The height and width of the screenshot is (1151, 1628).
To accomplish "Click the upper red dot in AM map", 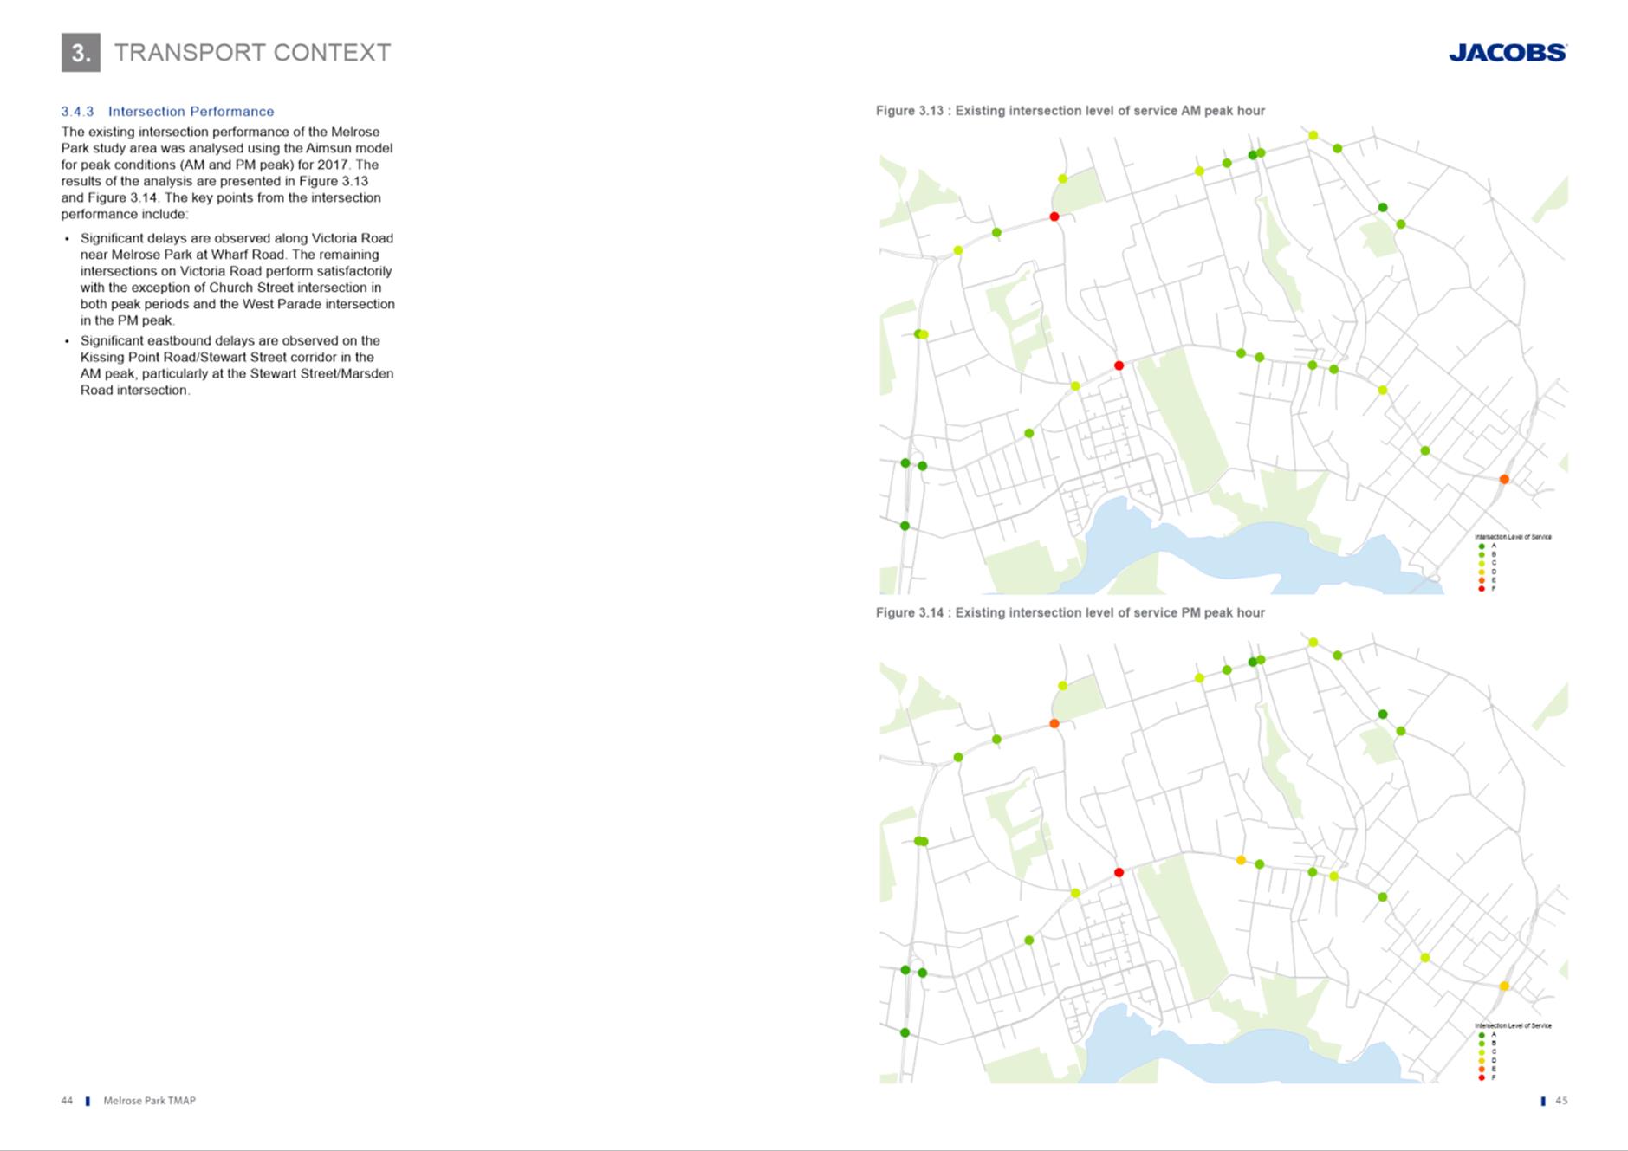I will tap(1054, 217).
